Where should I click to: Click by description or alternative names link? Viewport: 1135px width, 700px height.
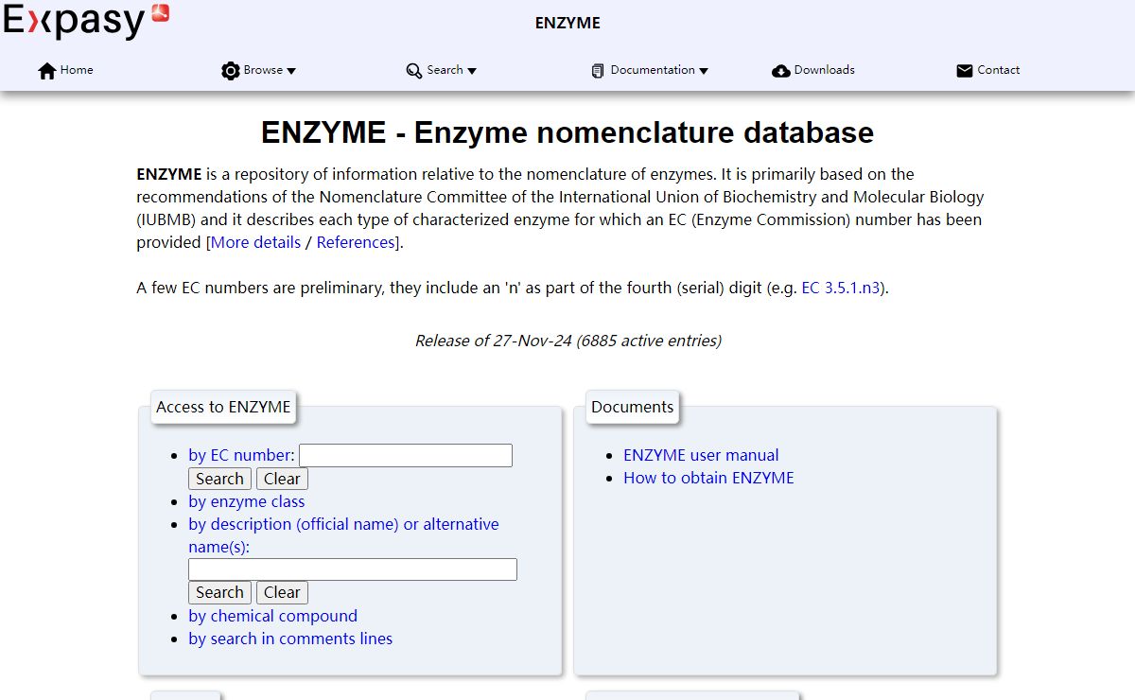[343, 535]
